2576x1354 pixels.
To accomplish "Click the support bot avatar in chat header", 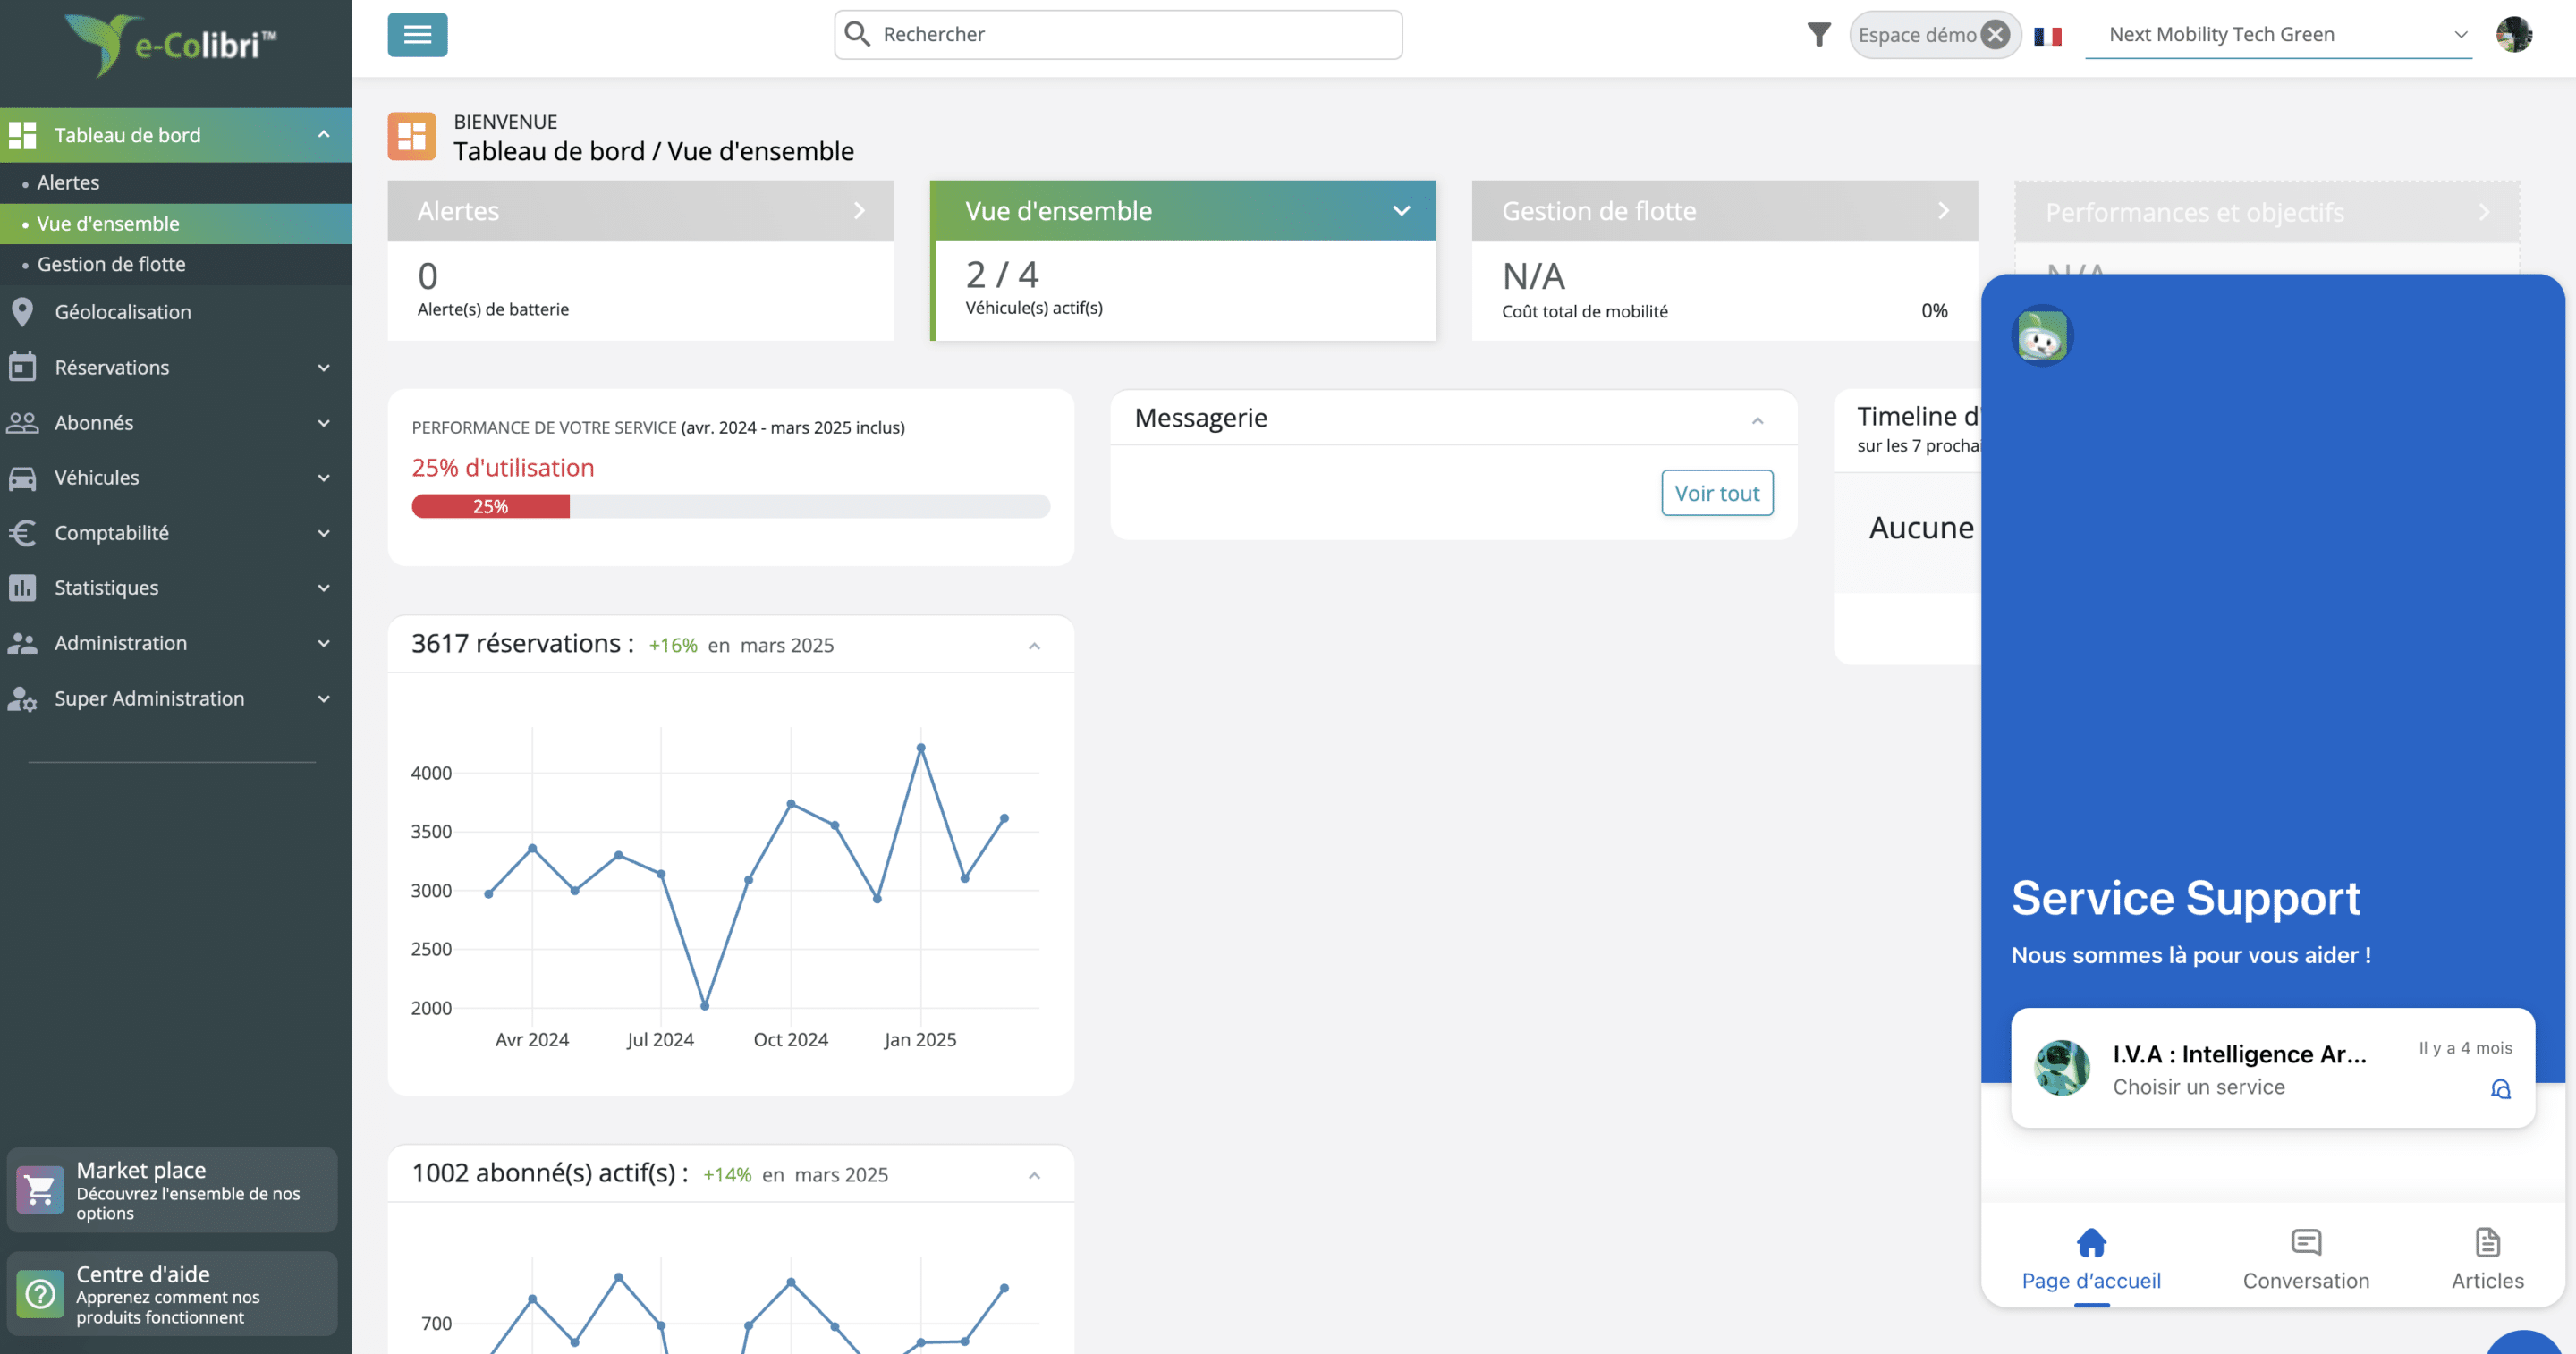I will [2042, 336].
